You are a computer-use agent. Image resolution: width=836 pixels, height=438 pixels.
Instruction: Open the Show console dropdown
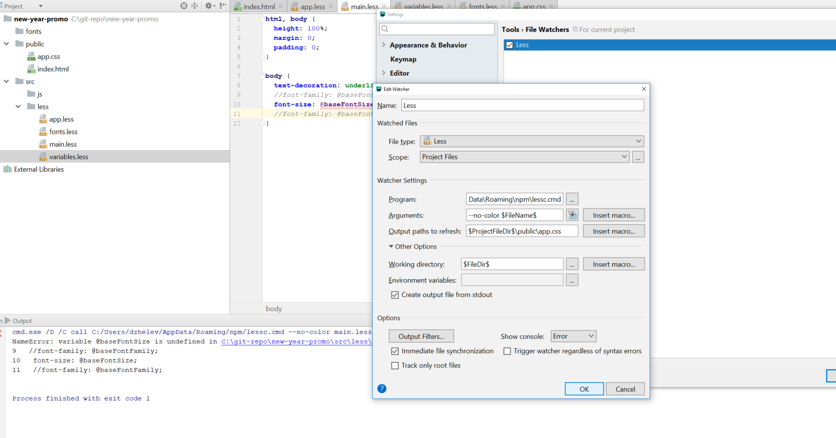coord(573,336)
